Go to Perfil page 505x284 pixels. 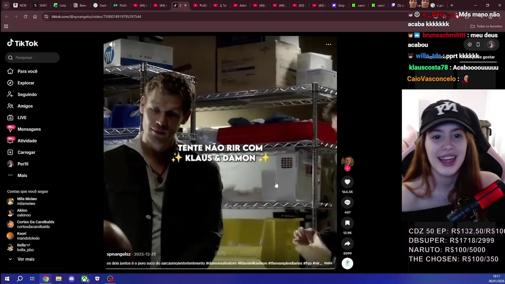[18, 164]
